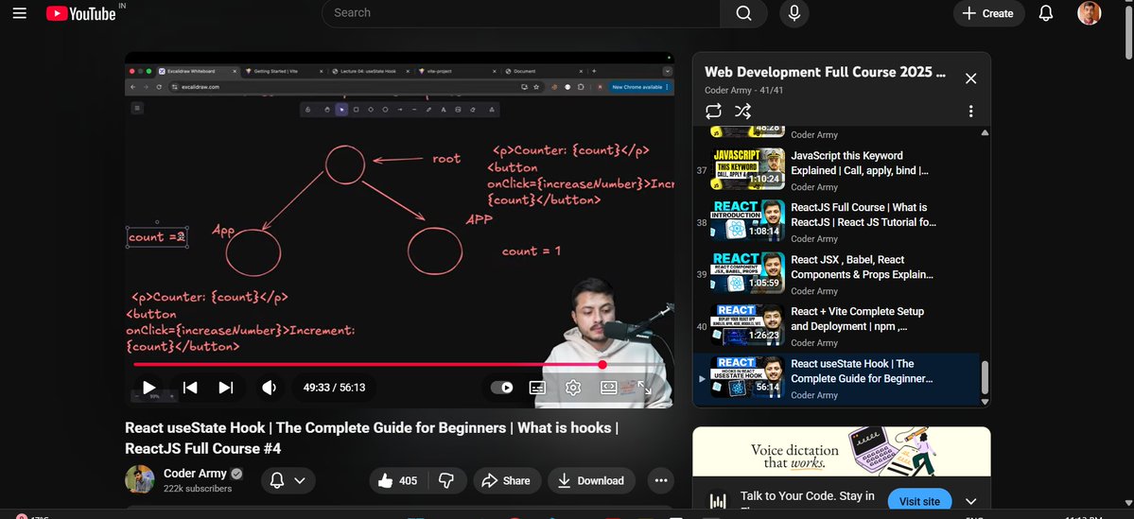Click the 49:33 / 56:13 time display
The height and width of the screenshot is (519, 1134).
334,388
